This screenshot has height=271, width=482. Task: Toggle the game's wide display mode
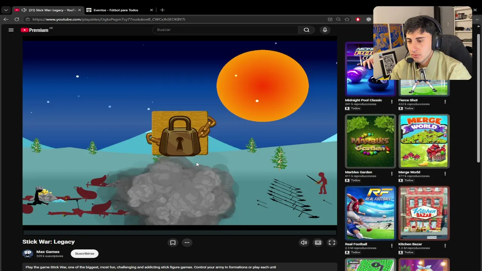318,243
